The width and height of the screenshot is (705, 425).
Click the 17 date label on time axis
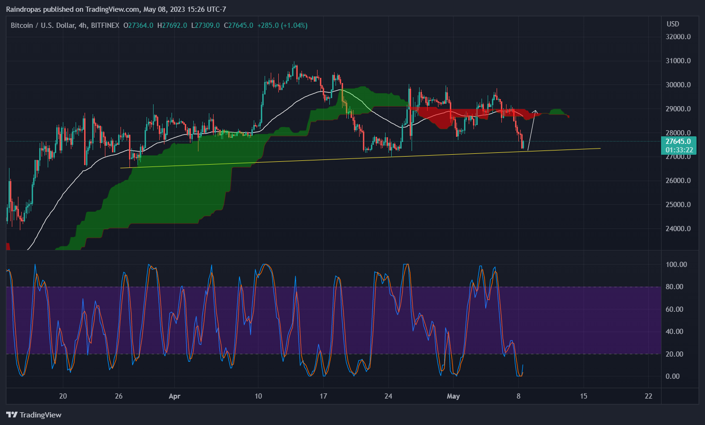coord(323,396)
